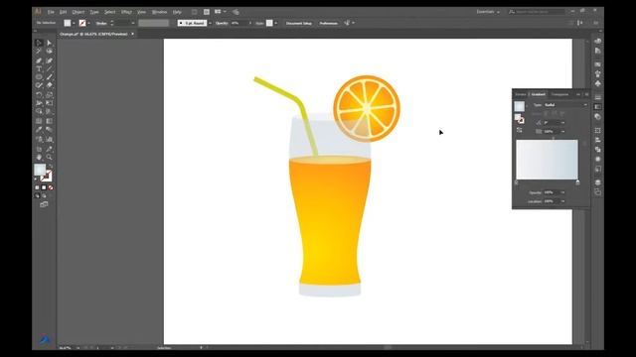Viewport: 636px width, 357px height.
Task: Activate Draw Normal mode in toolbox
Action: coord(37,196)
